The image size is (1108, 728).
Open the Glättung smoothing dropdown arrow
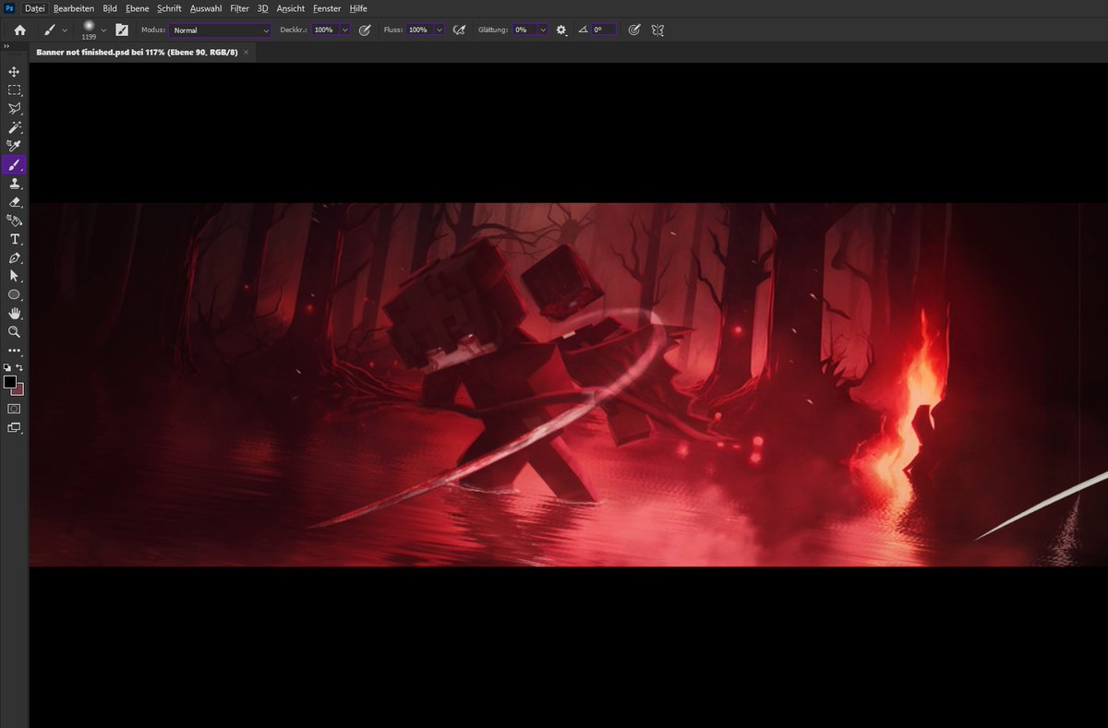[543, 30]
